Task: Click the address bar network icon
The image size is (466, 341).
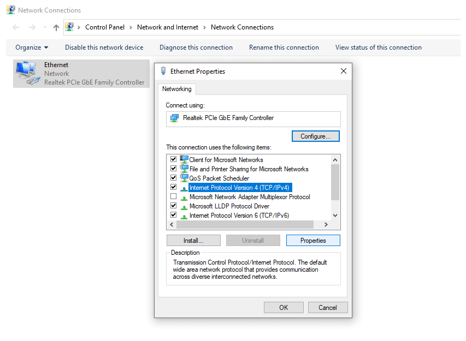Action: point(69,27)
